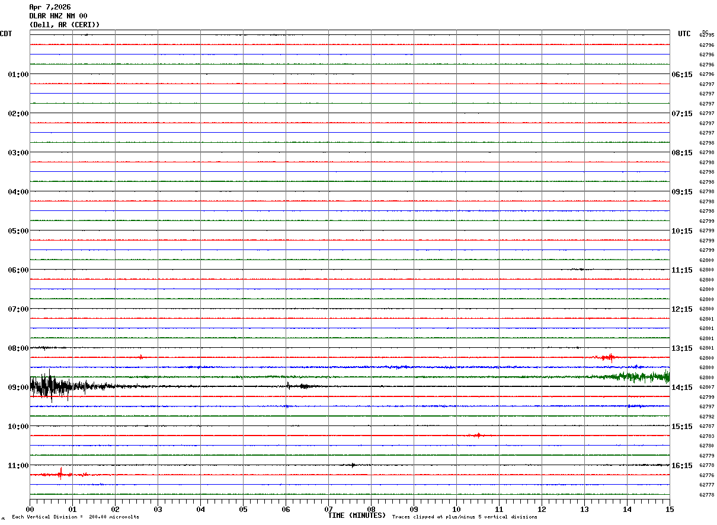
Task: Click the UTC time zone header
Action: (684, 34)
